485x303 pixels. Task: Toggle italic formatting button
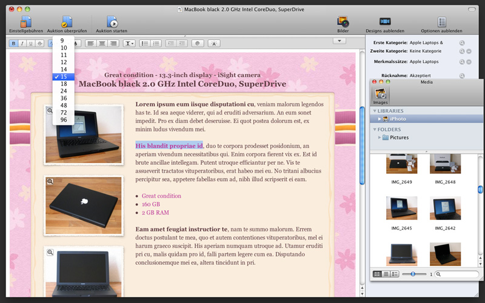pos(22,44)
